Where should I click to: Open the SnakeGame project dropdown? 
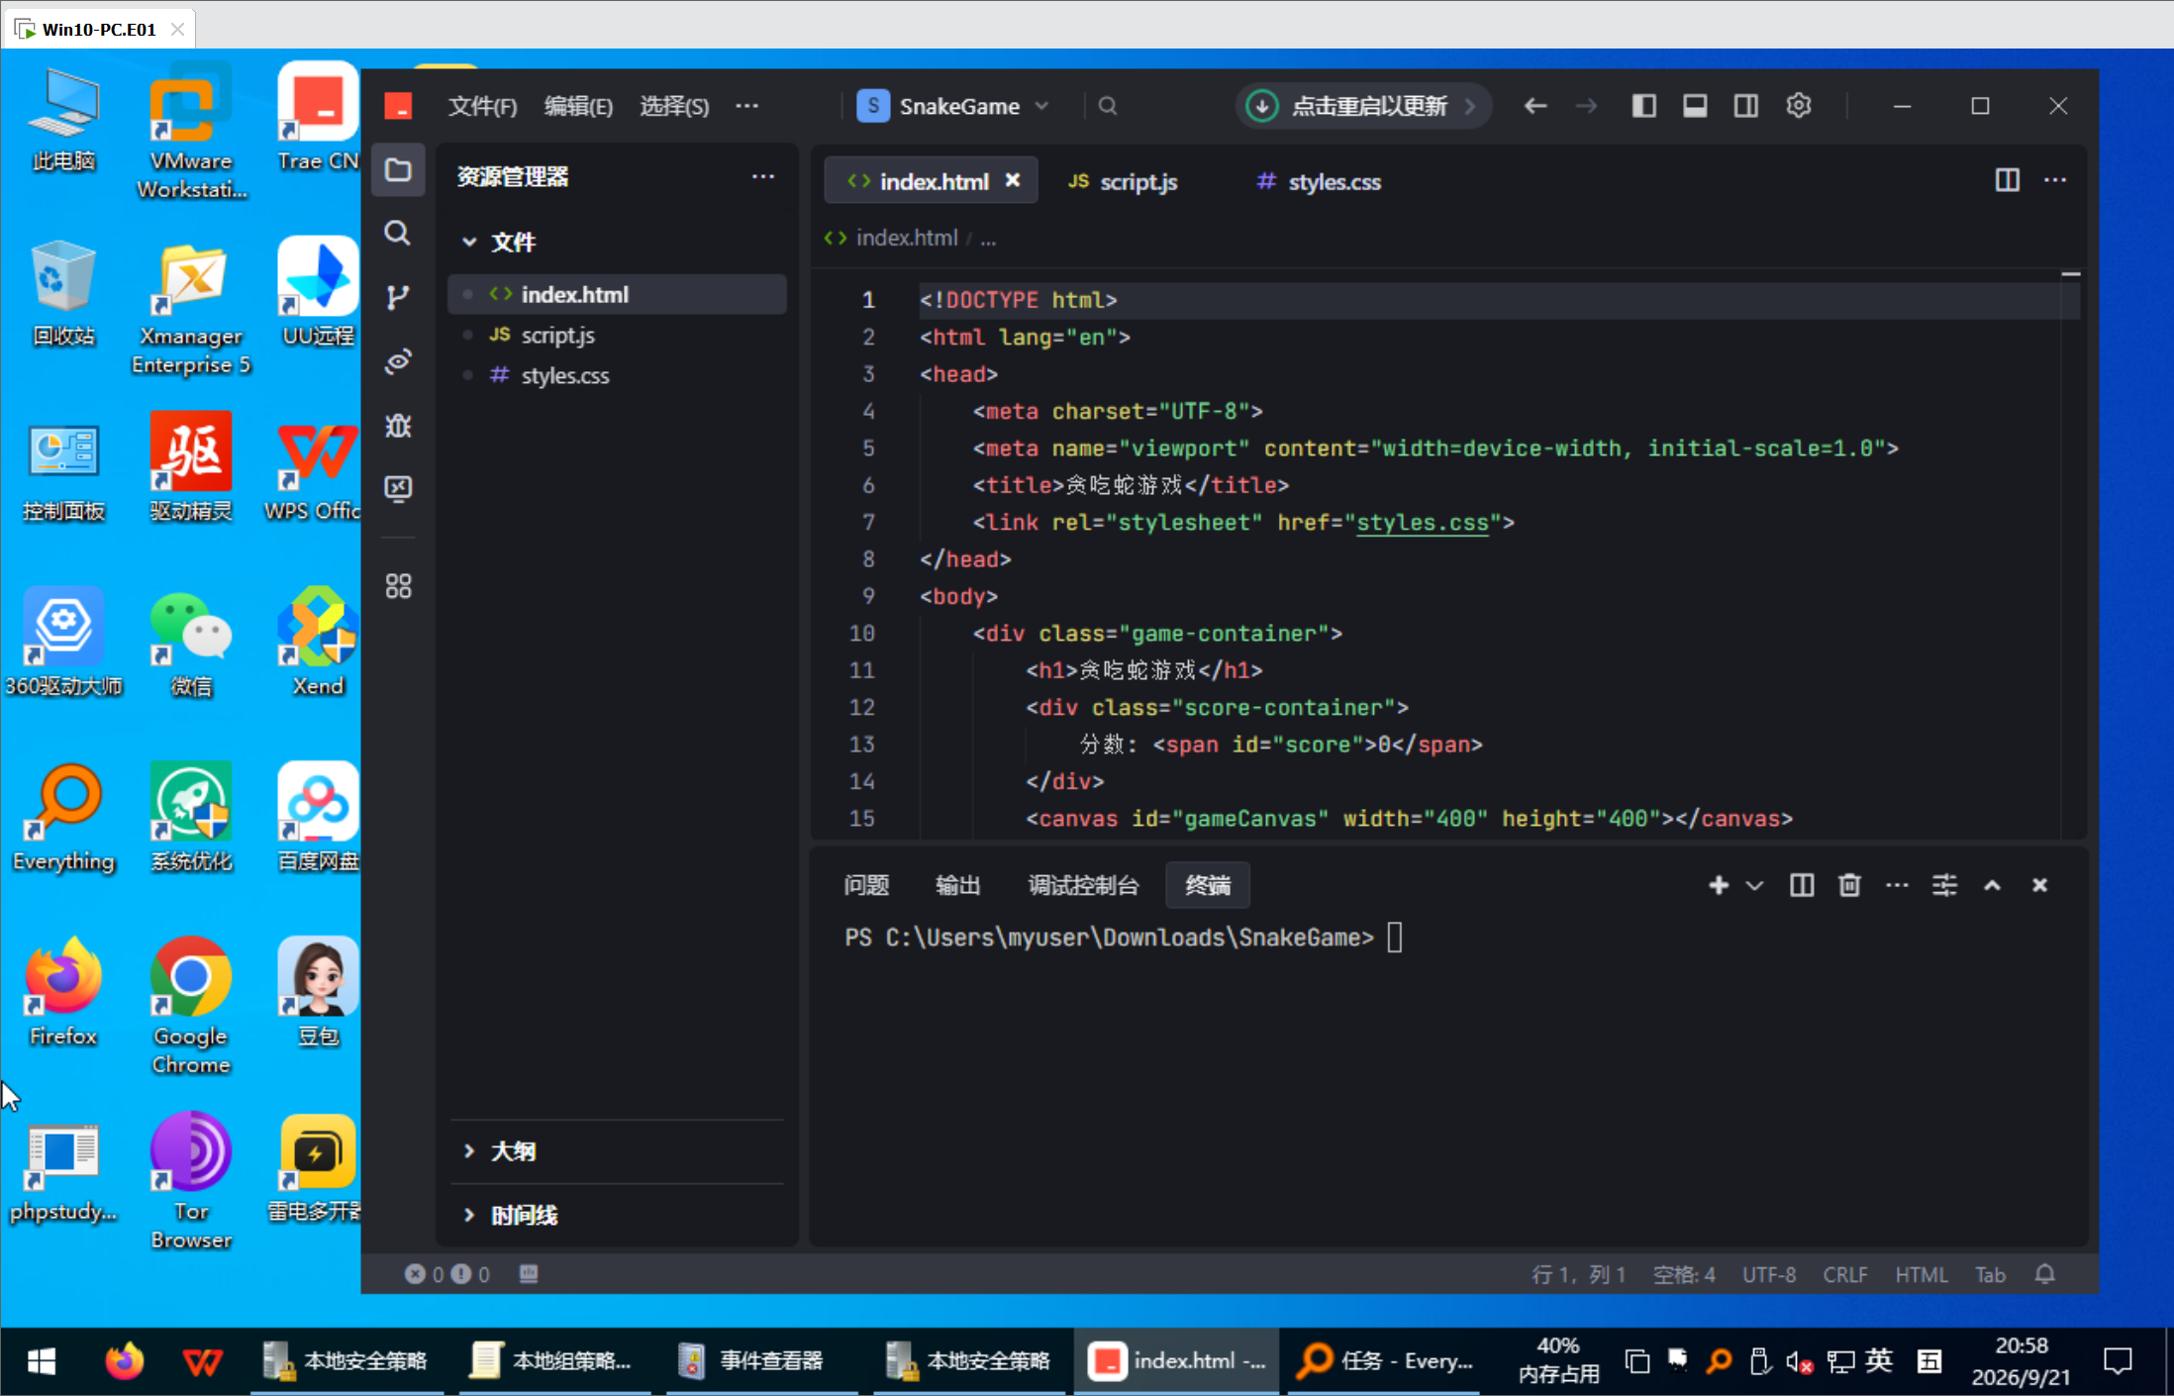tap(952, 106)
